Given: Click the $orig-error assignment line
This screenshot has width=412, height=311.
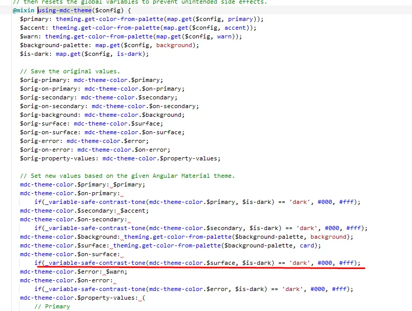Looking at the screenshot, I should (x=84, y=141).
